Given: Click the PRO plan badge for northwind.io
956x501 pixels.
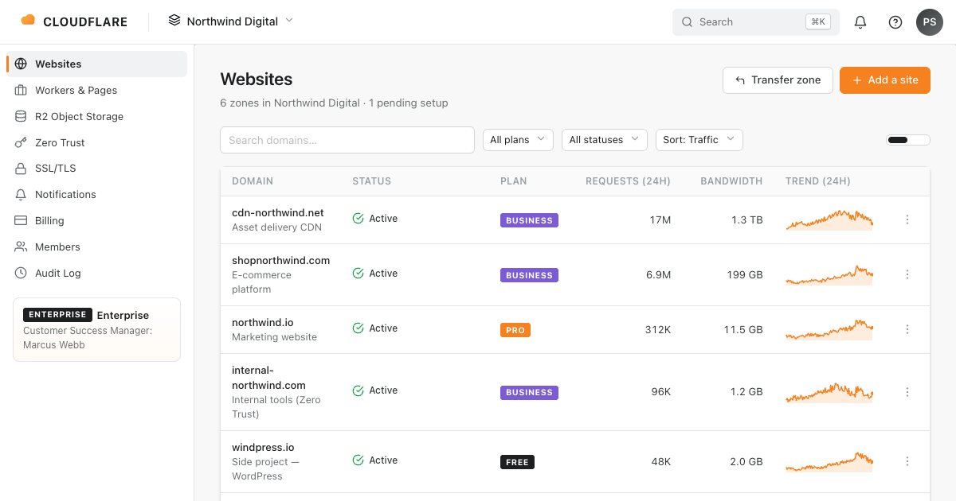Looking at the screenshot, I should [x=515, y=330].
